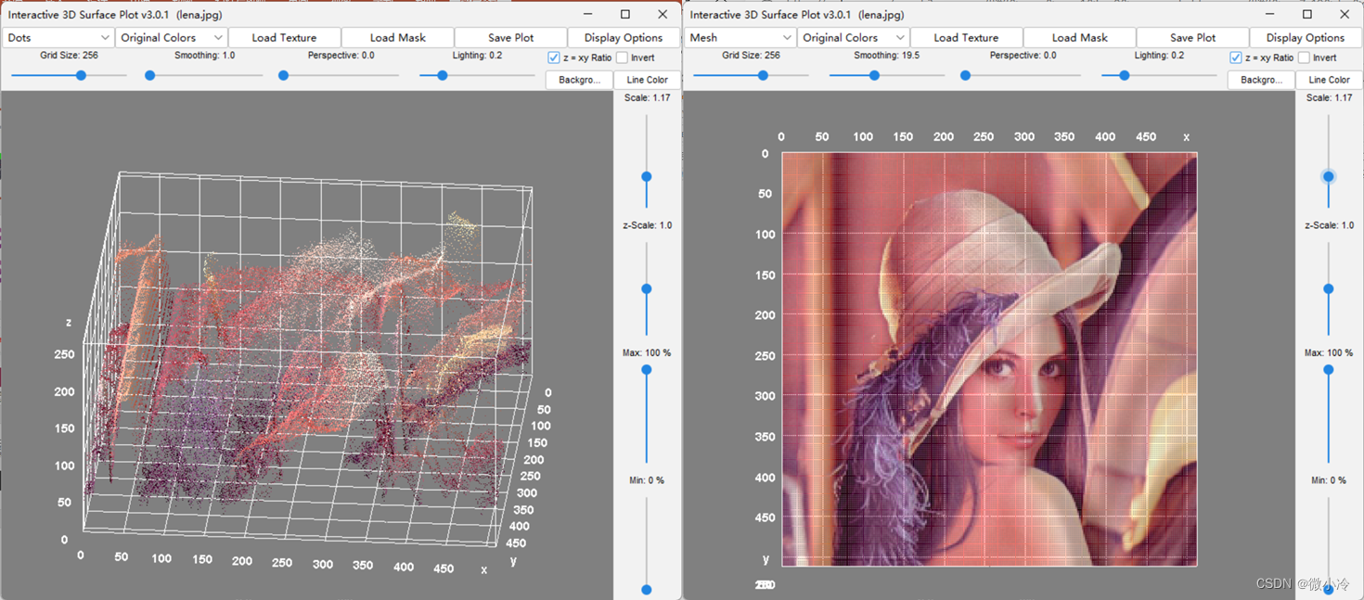Image resolution: width=1364 pixels, height=600 pixels.
Task: Close the right Surface Plot window
Action: point(1345,14)
